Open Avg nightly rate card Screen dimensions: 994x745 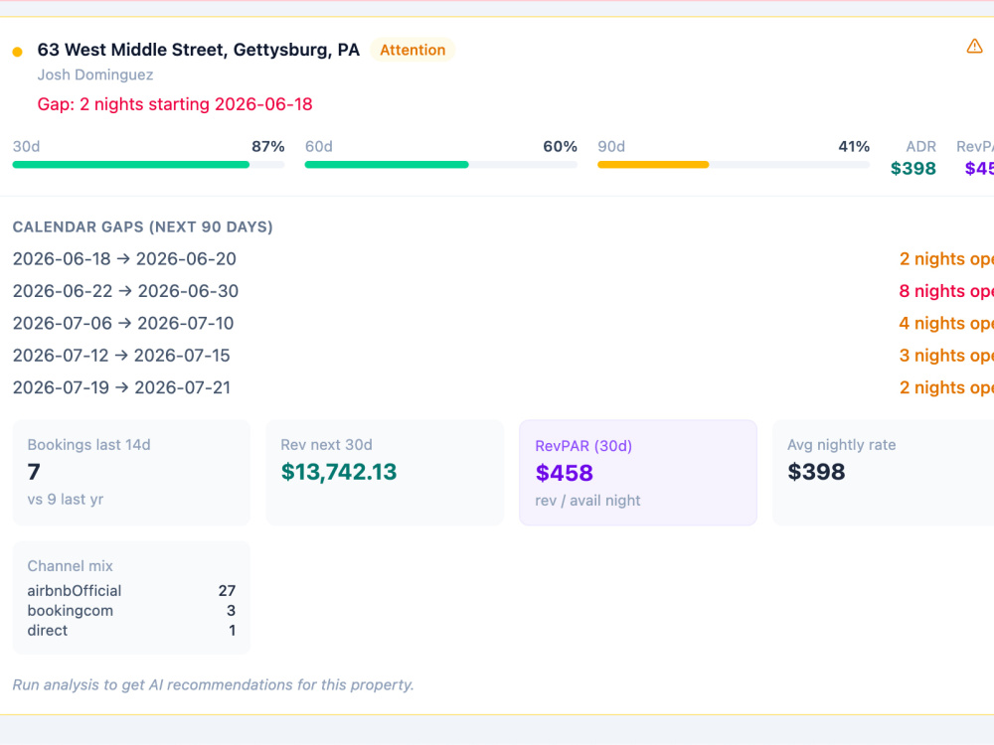tap(883, 473)
